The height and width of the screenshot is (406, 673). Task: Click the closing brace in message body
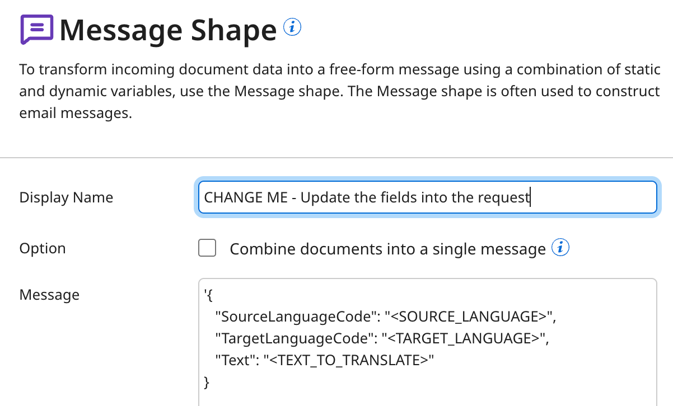point(207,383)
